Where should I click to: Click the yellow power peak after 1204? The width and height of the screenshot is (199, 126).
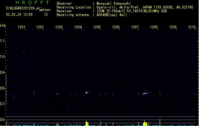[x=87, y=123]
